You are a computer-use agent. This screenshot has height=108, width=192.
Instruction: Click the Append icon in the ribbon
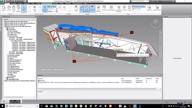pyautogui.click(x=4, y=8)
